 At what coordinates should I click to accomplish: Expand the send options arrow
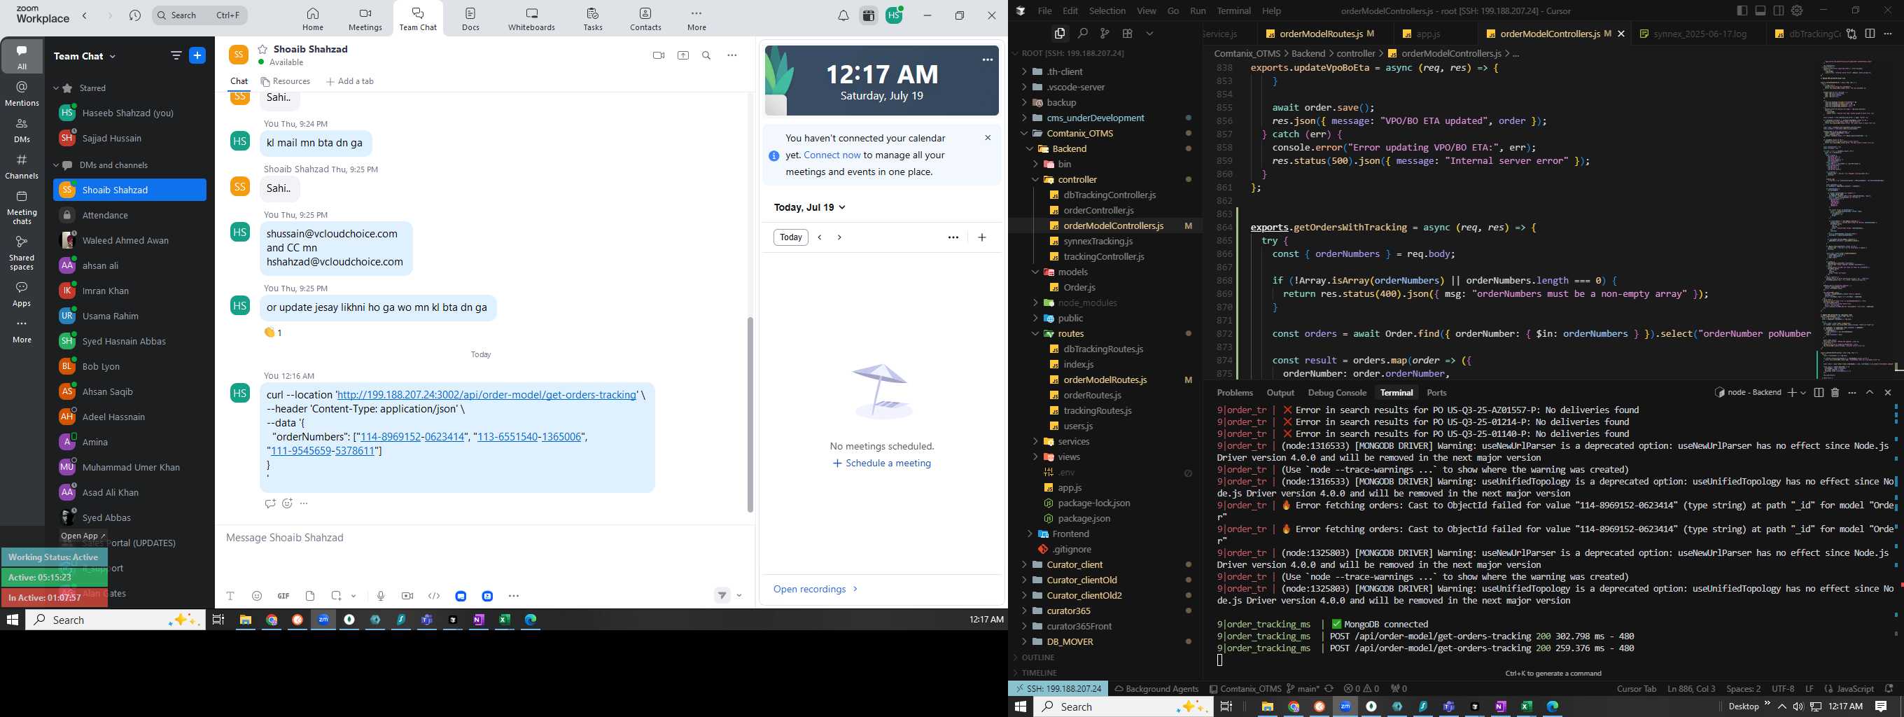click(739, 596)
